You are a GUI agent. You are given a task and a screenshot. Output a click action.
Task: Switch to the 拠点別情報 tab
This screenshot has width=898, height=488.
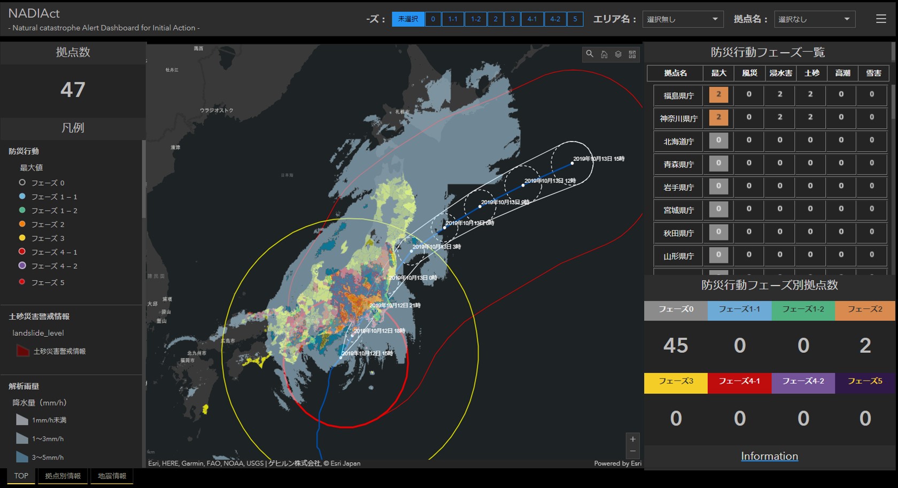63,476
